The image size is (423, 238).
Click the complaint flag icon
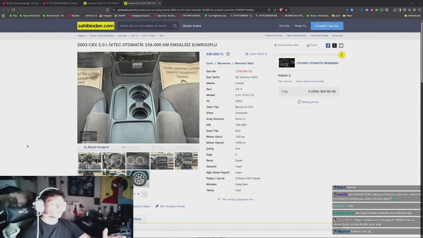(x=219, y=199)
